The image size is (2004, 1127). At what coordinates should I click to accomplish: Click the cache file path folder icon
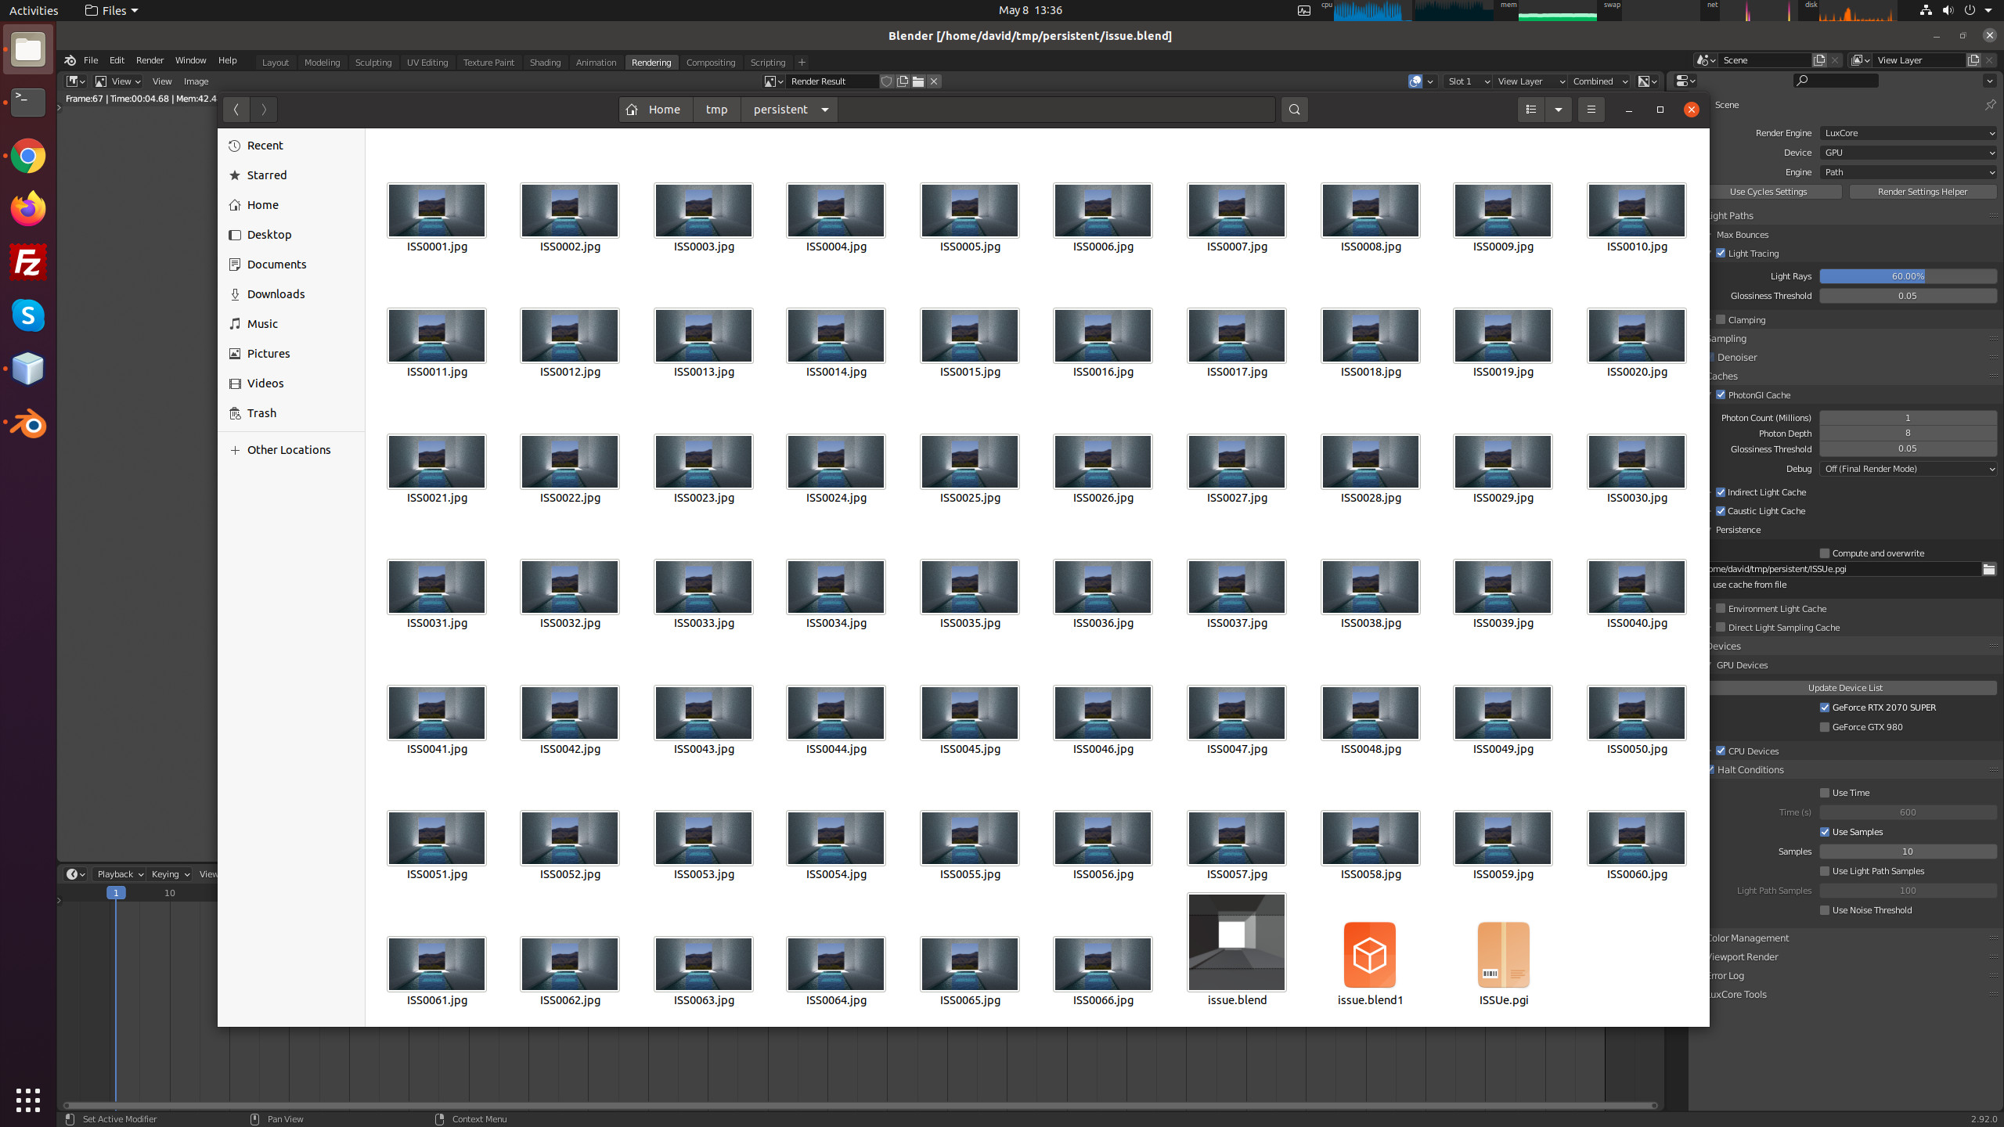click(x=1988, y=569)
